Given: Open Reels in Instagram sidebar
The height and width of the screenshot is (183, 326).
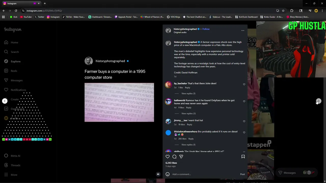Looking at the screenshot, I should [11, 71].
